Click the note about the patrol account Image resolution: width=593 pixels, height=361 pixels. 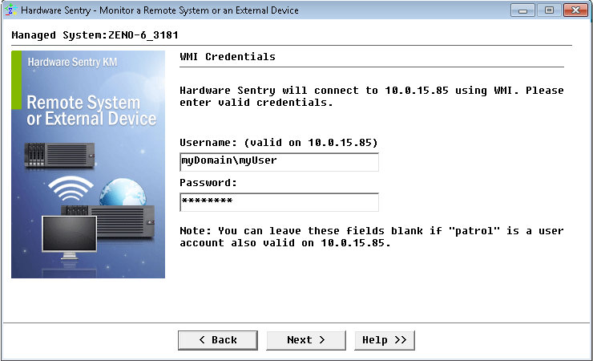(371, 237)
